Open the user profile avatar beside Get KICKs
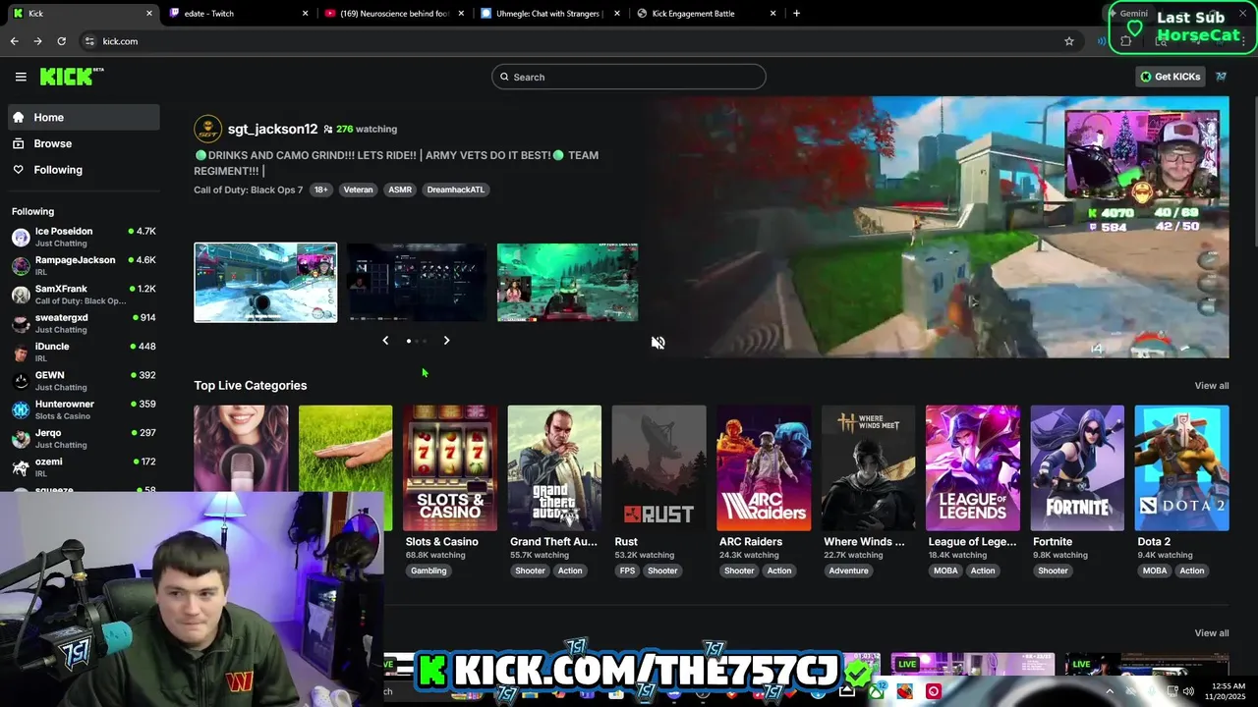The width and height of the screenshot is (1258, 707). coord(1222,77)
